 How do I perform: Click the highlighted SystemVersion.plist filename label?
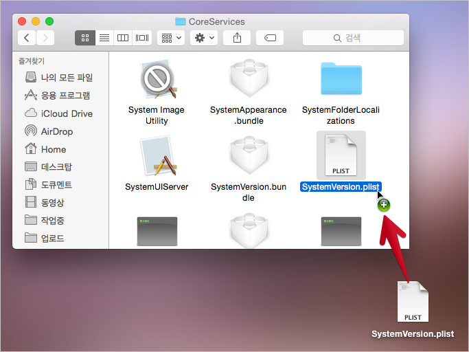click(341, 186)
